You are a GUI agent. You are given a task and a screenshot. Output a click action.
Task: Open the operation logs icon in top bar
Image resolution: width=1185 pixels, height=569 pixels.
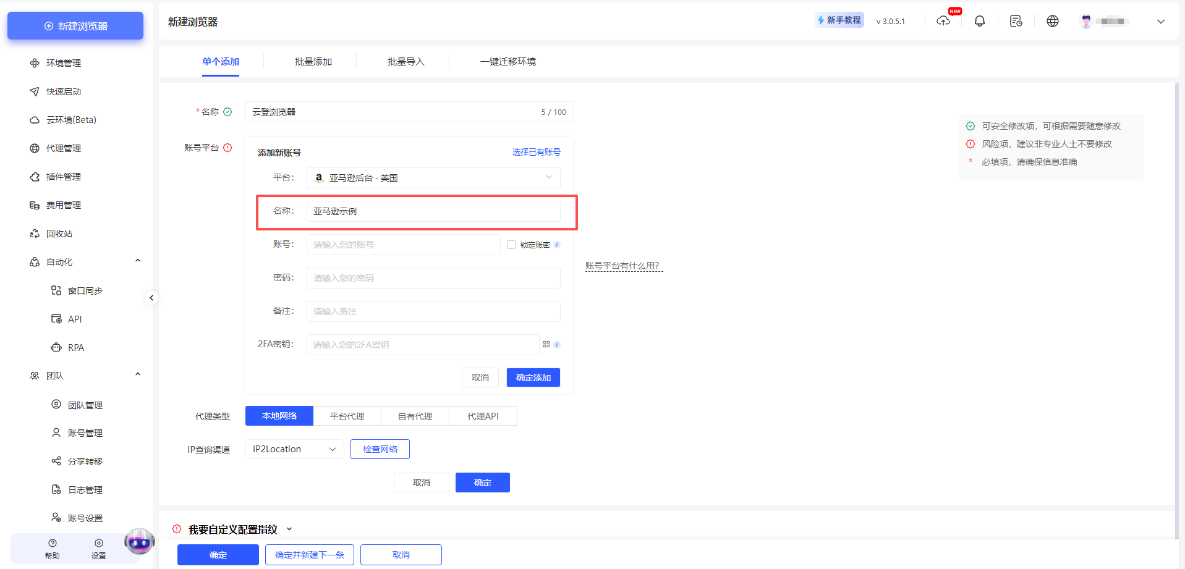point(1016,20)
